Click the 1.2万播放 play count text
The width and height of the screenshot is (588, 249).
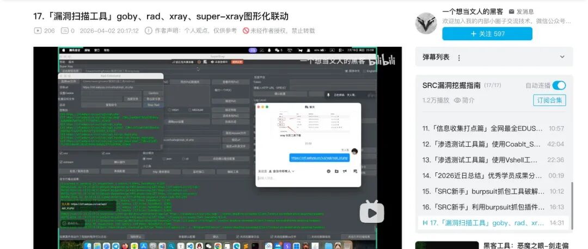click(436, 101)
